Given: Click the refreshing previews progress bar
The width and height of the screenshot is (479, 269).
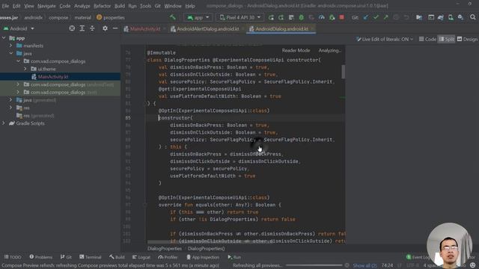Looking at the screenshot, I should point(314,265).
